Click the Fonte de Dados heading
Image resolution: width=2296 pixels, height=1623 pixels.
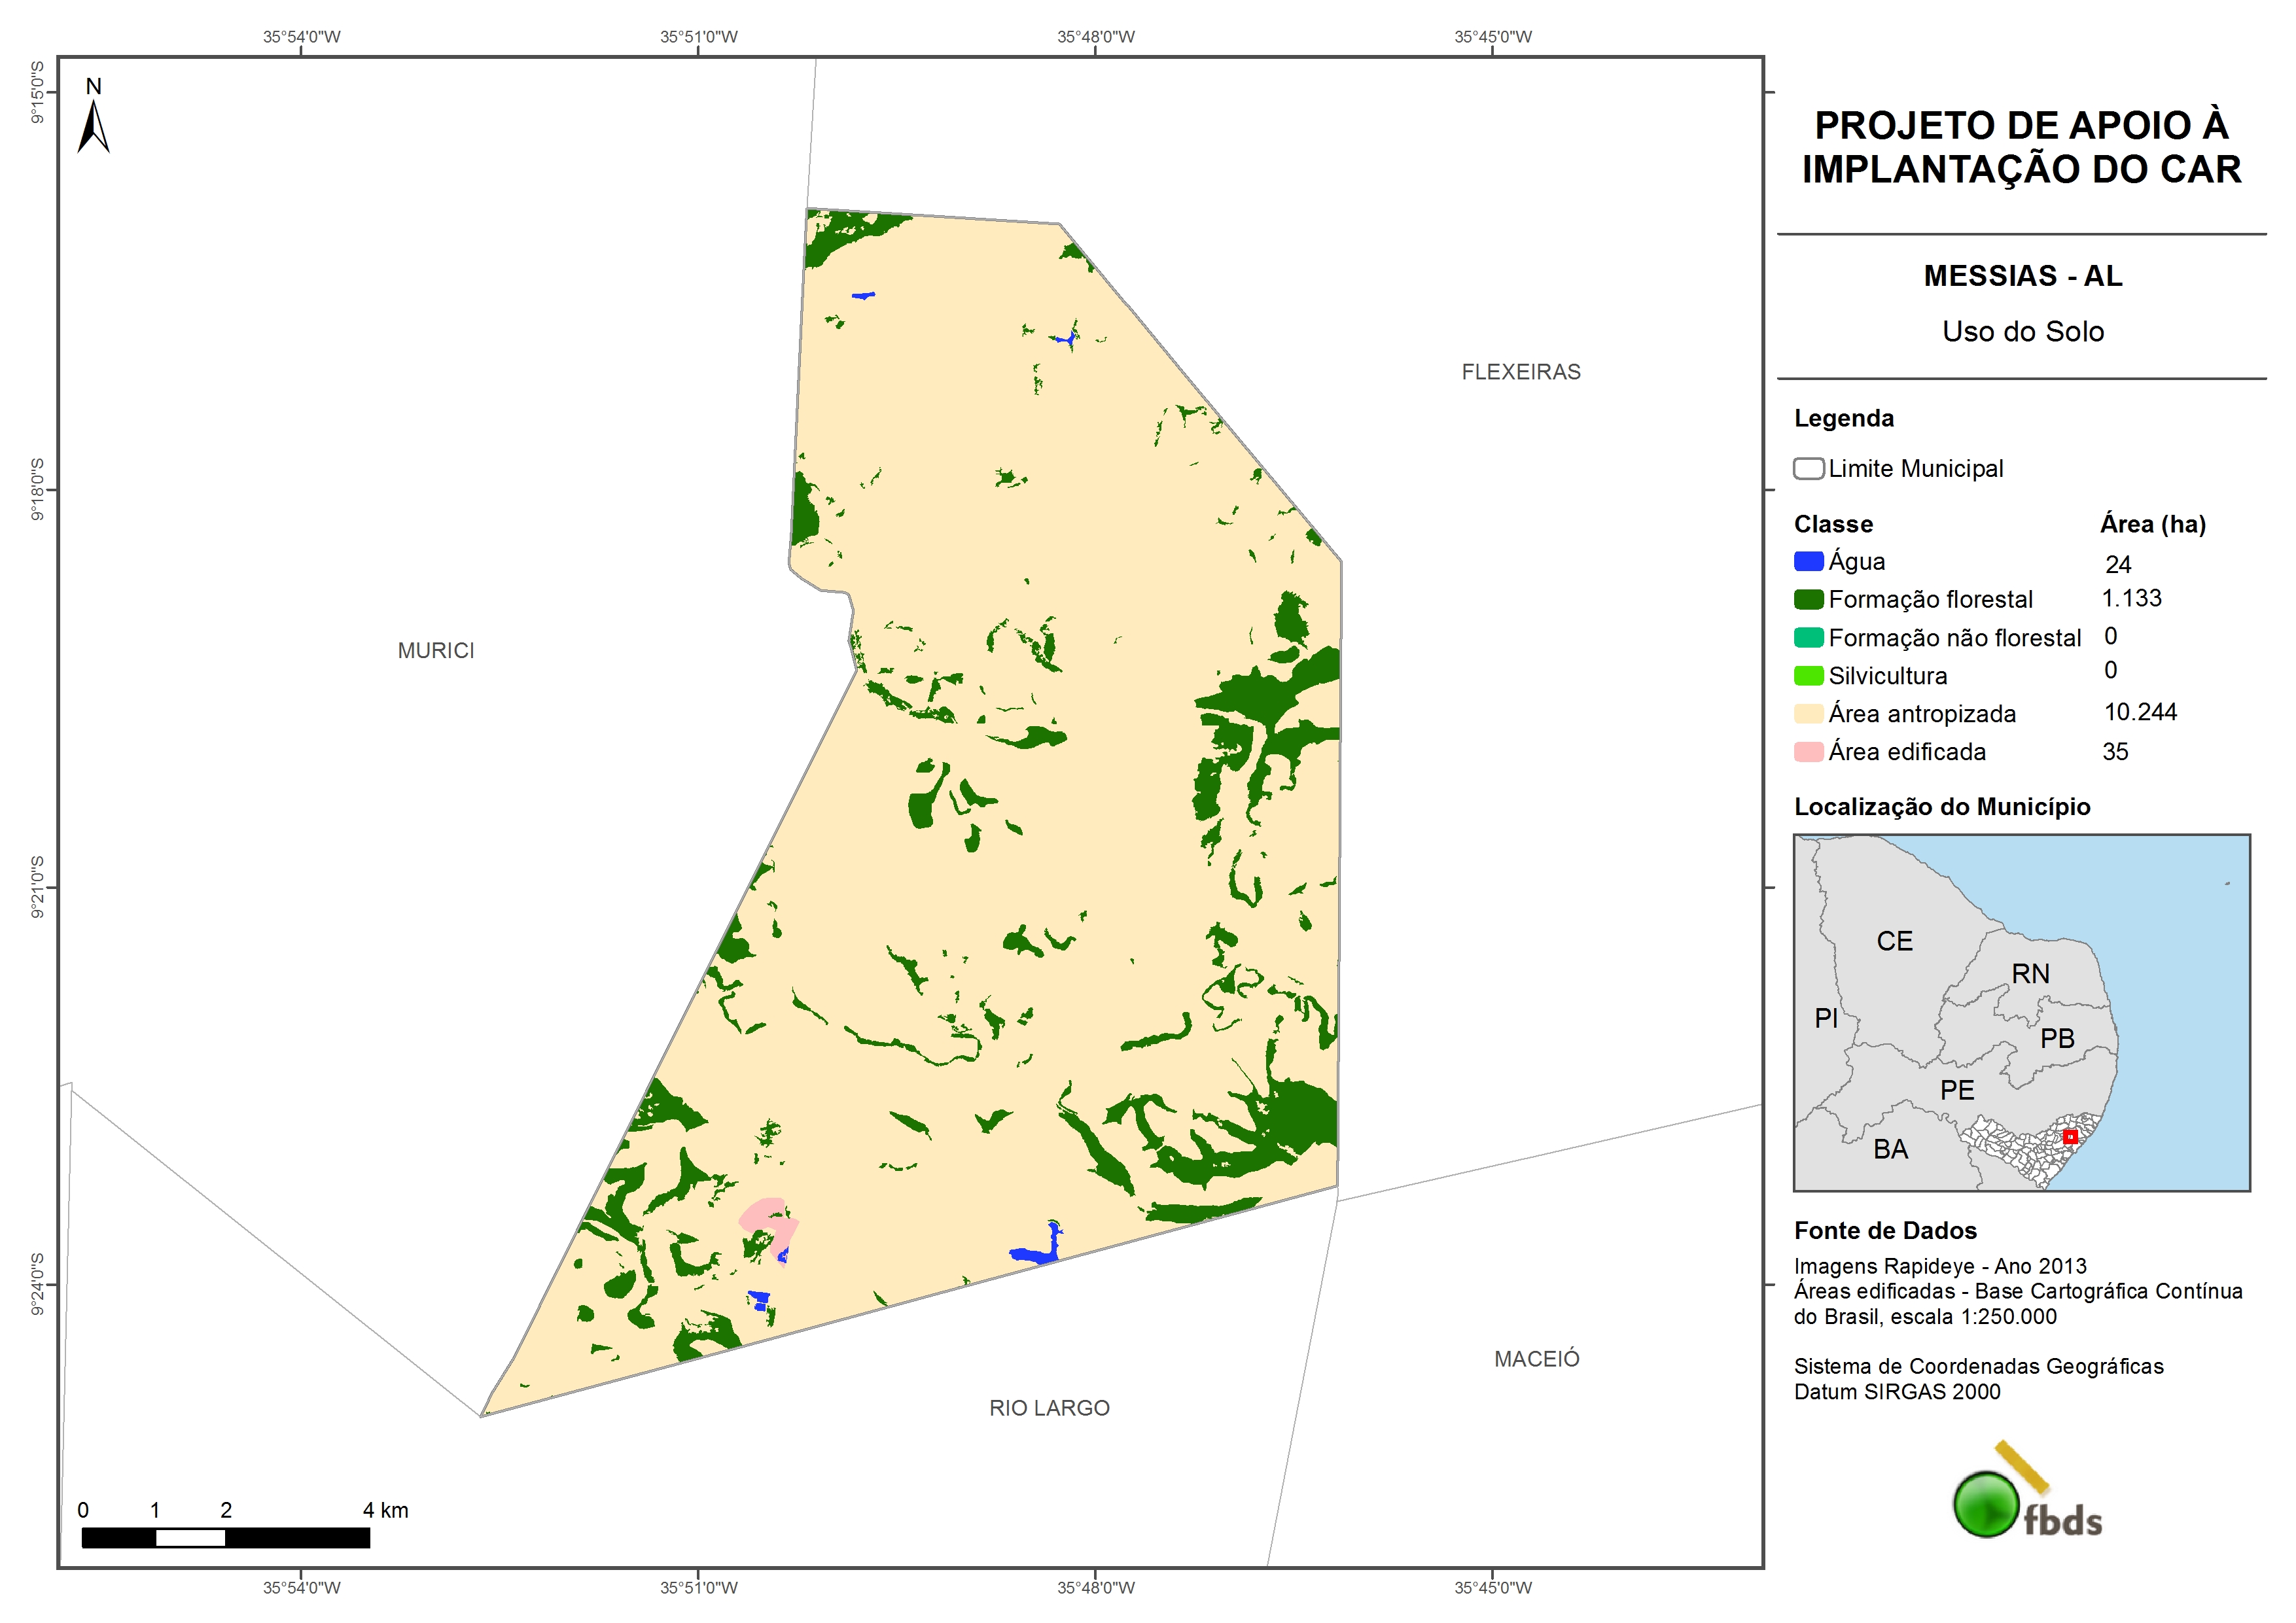point(1885,1231)
